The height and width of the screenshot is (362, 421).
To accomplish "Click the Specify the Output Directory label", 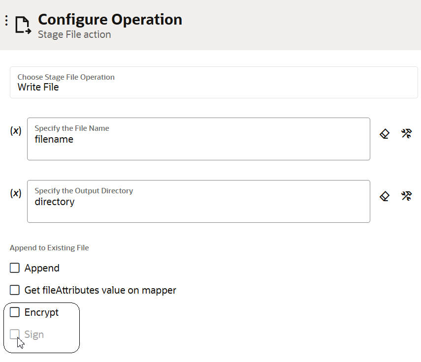I will point(84,191).
